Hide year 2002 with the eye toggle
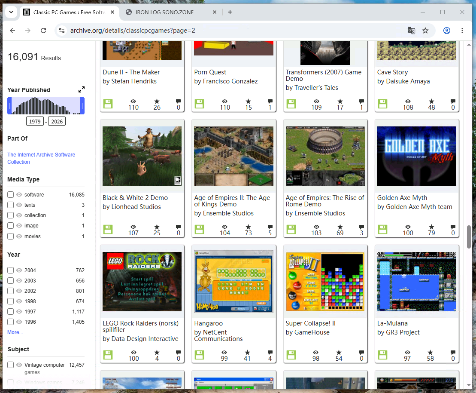The height and width of the screenshot is (393, 476). (x=19, y=291)
